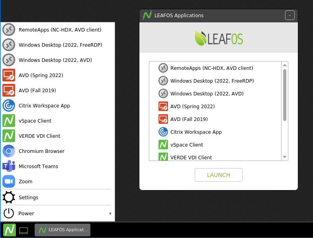Click AVD Spring 2022 icon in applications list
This screenshot has width=313, height=238.
click(163, 106)
